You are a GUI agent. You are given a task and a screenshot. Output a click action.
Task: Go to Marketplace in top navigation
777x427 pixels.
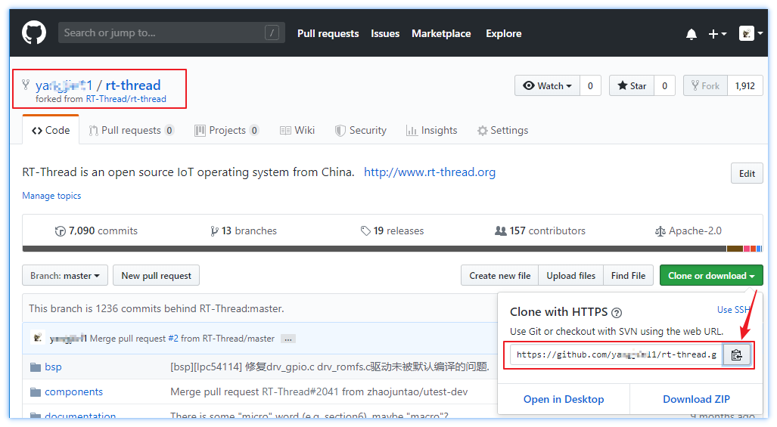coord(441,34)
